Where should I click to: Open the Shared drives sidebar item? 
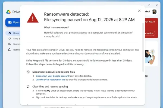coord(10,44)
